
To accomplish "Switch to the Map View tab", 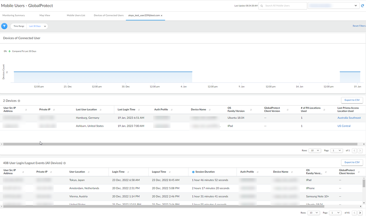I will [45, 15].
